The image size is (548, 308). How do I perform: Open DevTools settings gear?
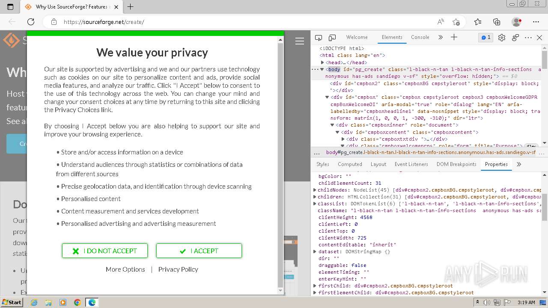[502, 38]
